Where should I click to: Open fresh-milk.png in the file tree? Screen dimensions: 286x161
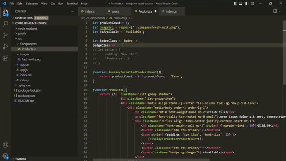click(x=31, y=59)
